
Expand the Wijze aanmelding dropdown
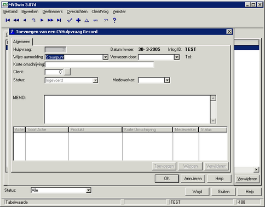click(105, 57)
